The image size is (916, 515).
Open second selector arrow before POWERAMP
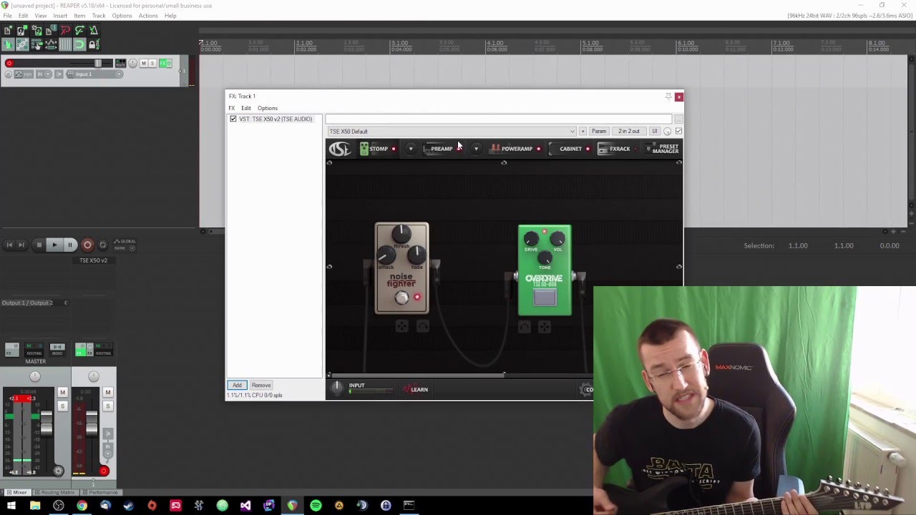[476, 149]
